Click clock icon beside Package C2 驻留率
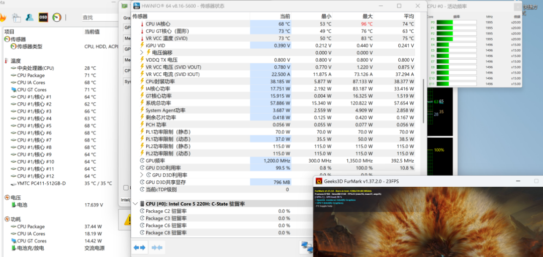543x257 pixels. 142,211
